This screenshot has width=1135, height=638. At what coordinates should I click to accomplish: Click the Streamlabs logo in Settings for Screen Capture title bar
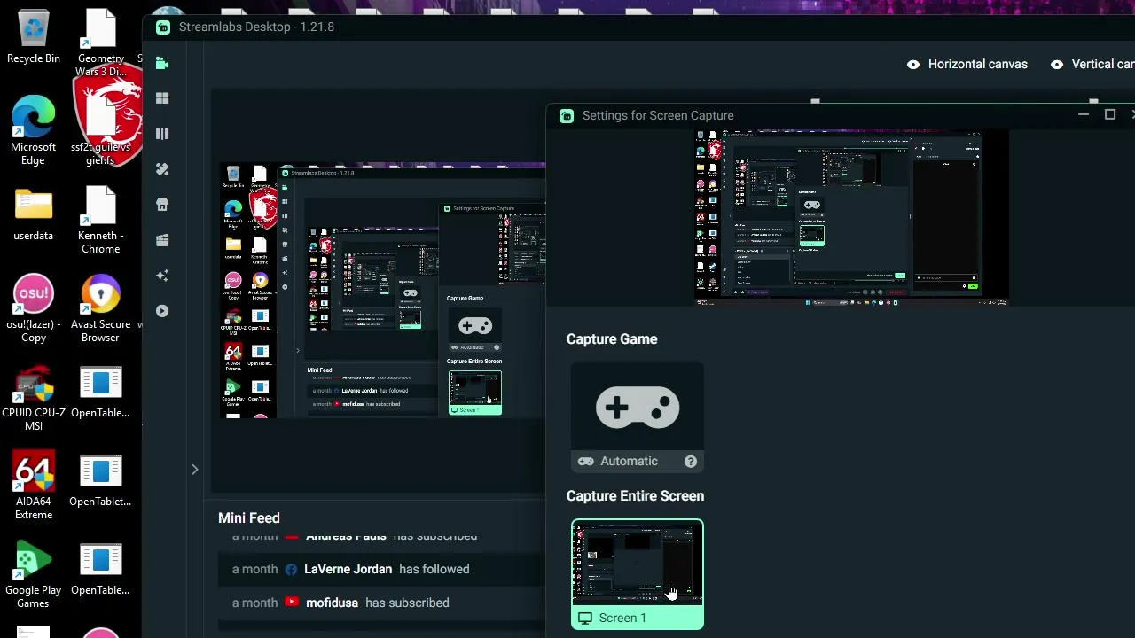tap(567, 115)
